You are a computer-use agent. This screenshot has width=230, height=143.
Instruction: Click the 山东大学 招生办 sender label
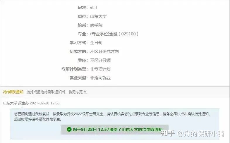point(16,103)
